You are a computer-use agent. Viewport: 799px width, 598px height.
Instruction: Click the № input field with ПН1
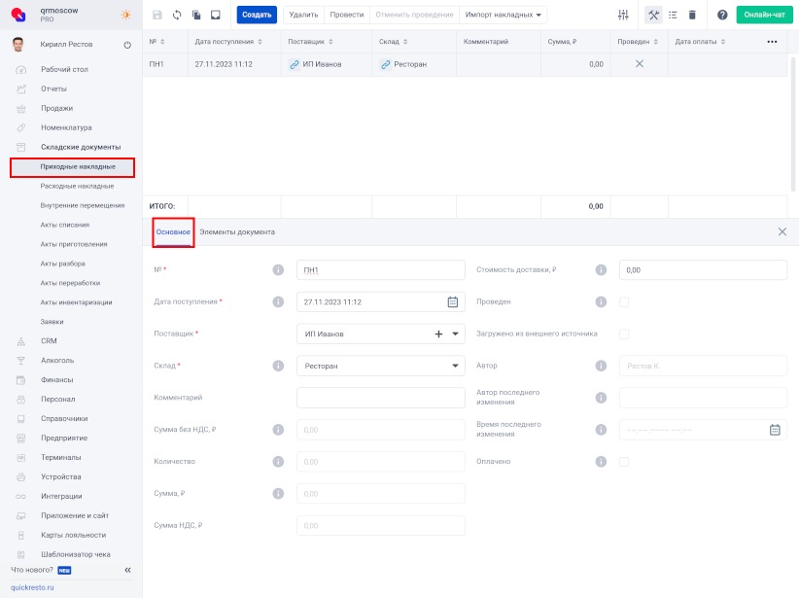[x=381, y=270]
